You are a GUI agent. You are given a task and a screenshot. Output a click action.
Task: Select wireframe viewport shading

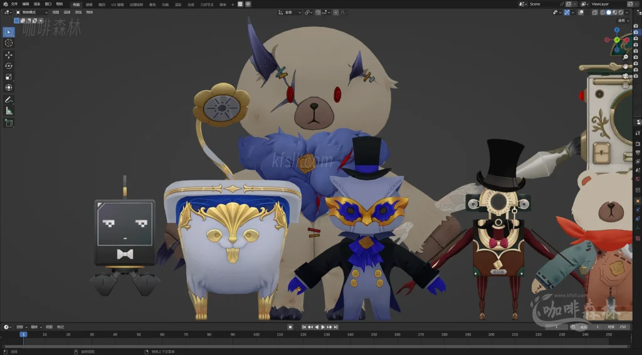[603, 13]
